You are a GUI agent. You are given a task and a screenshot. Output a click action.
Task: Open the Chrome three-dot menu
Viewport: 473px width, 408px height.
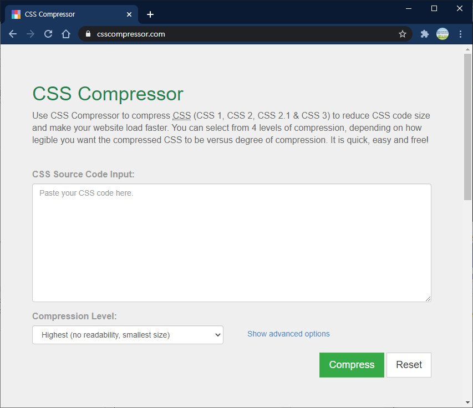[x=460, y=34]
